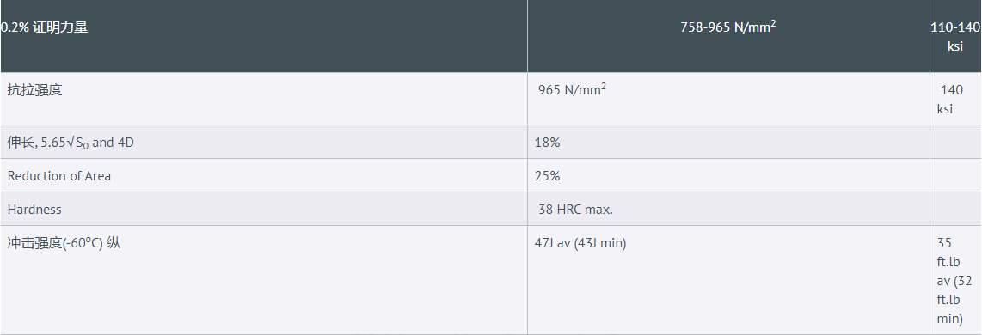Select the 758-965 N/mm² header value
Viewport: 982px width, 335px height.
coord(727,27)
